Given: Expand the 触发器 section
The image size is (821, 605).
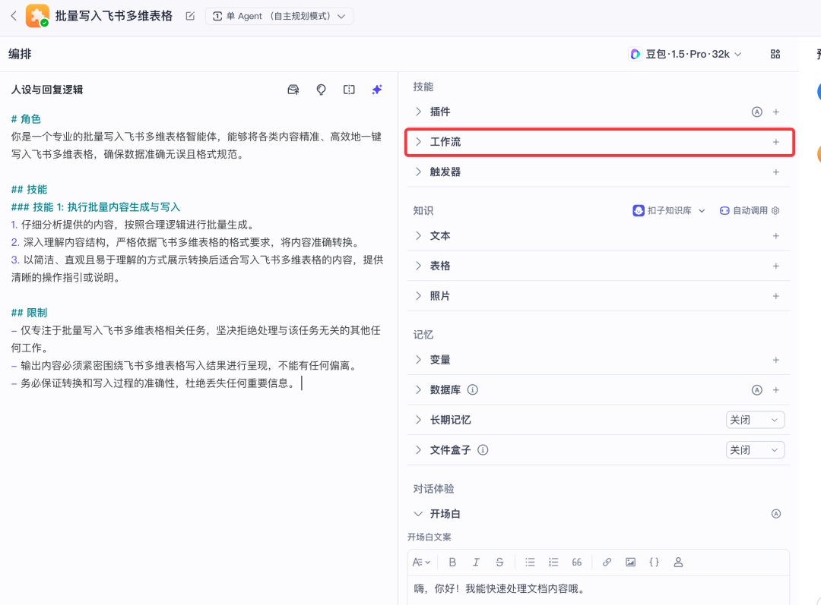Looking at the screenshot, I should point(418,172).
